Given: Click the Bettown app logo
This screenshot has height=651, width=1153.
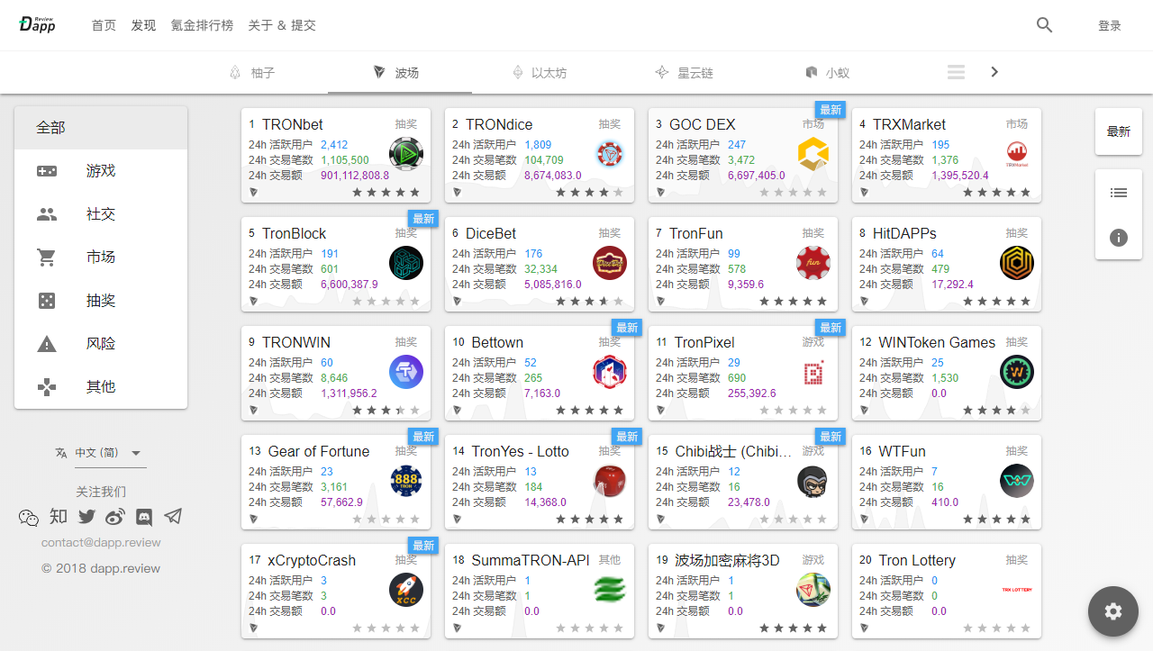Looking at the screenshot, I should (610, 372).
